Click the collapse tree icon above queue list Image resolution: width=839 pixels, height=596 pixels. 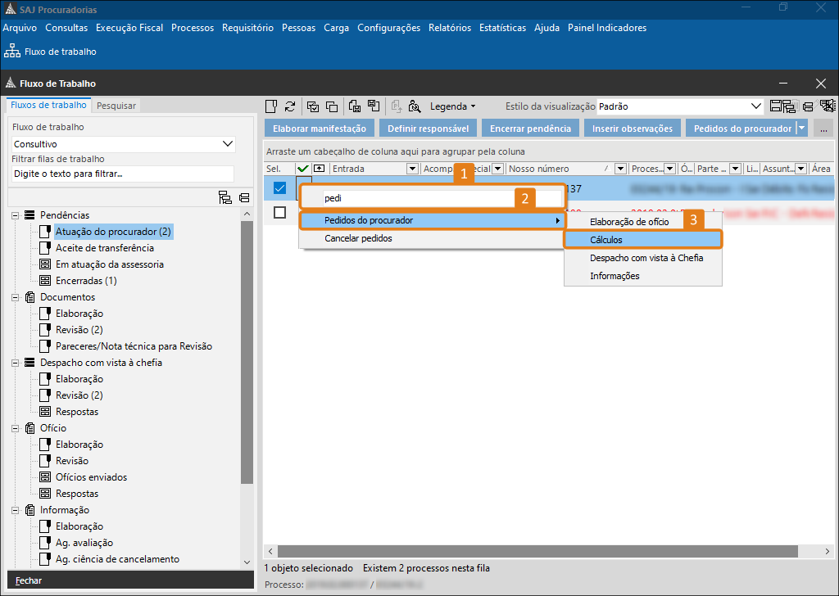(244, 198)
